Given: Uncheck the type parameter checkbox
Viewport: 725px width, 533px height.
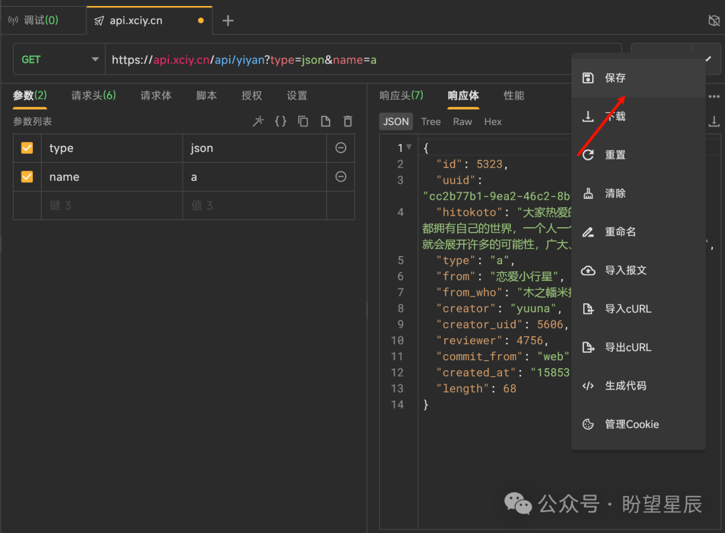Looking at the screenshot, I should [28, 148].
